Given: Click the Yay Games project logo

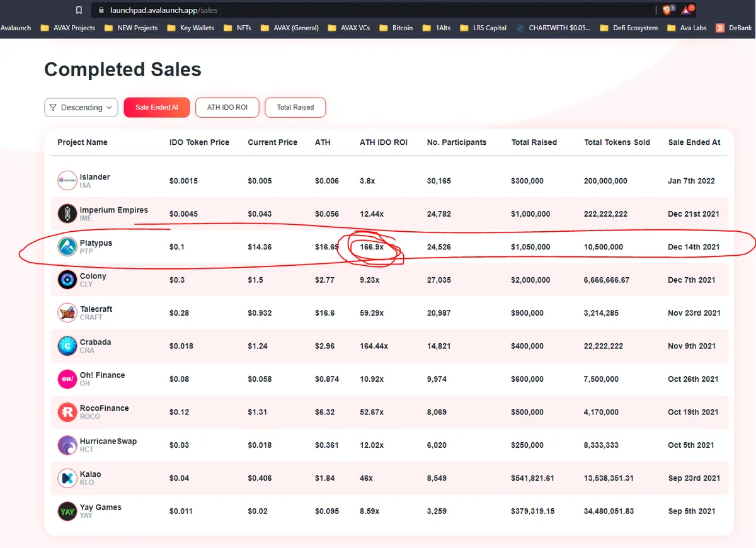Looking at the screenshot, I should [67, 511].
